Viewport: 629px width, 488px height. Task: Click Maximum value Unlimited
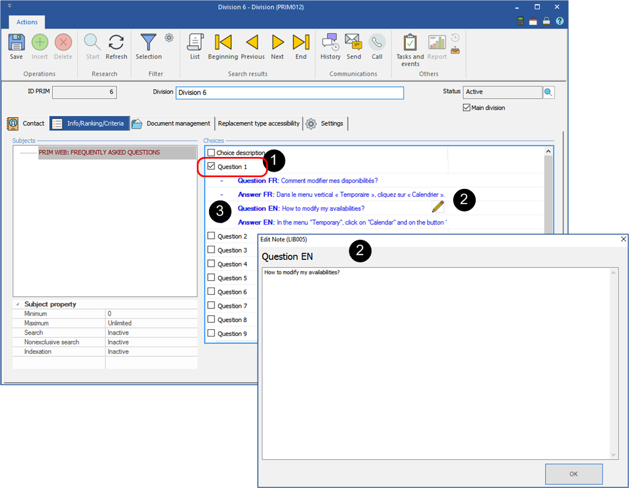(120, 323)
